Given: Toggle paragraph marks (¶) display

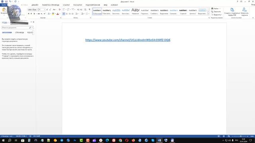Looking at the screenshot, I should click(89, 10).
